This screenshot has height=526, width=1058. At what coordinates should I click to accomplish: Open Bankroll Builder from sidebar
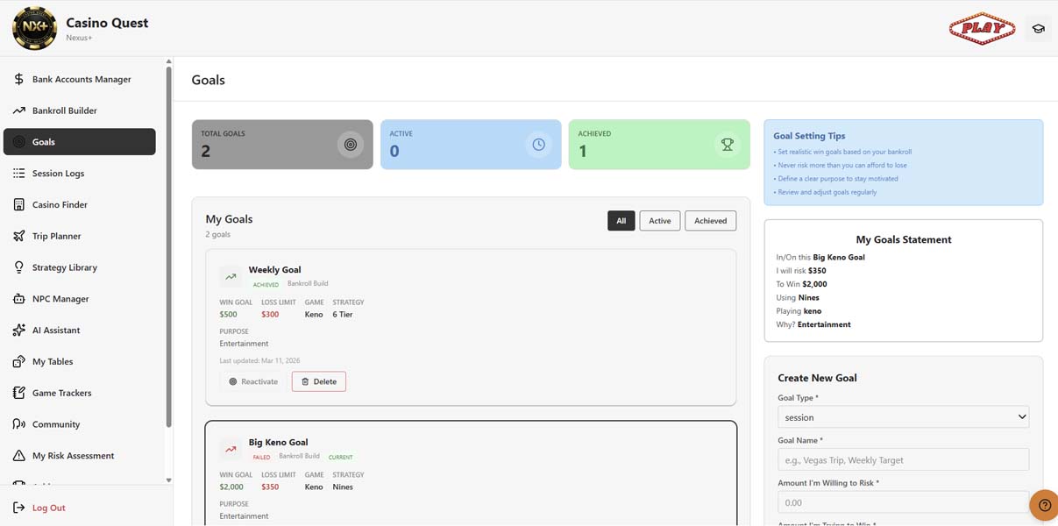(x=64, y=110)
